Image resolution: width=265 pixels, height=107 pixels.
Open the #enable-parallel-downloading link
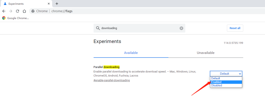(x=111, y=80)
